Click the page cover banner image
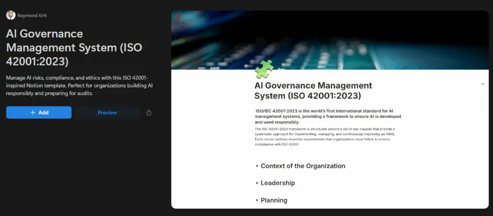 [330, 38]
